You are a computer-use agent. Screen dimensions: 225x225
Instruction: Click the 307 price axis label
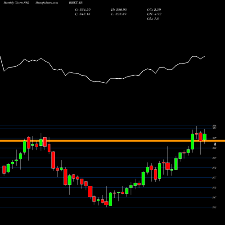pyautogui.click(x=214, y=158)
